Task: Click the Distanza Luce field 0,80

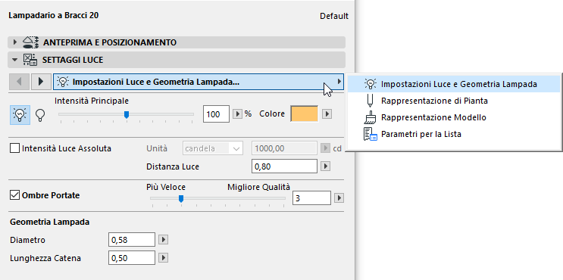Action: pos(285,166)
